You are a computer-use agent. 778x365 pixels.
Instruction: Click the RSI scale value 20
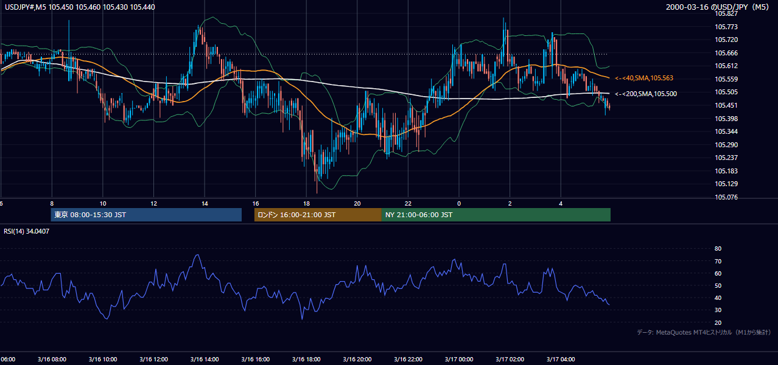[718, 322]
